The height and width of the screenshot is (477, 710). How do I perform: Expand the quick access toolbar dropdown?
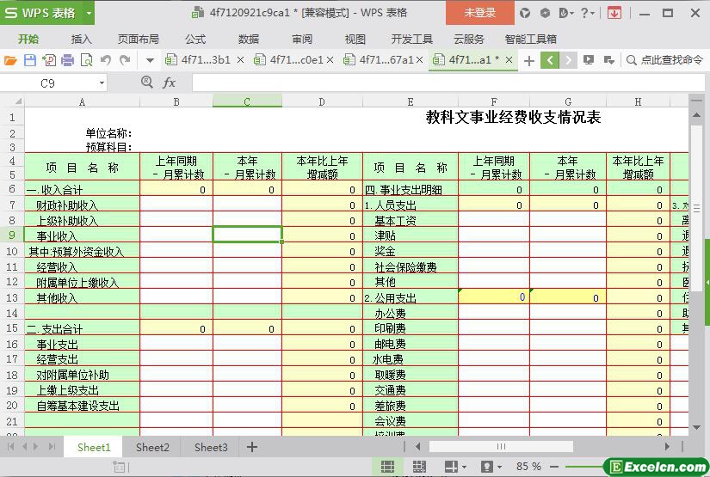pyautogui.click(x=150, y=60)
